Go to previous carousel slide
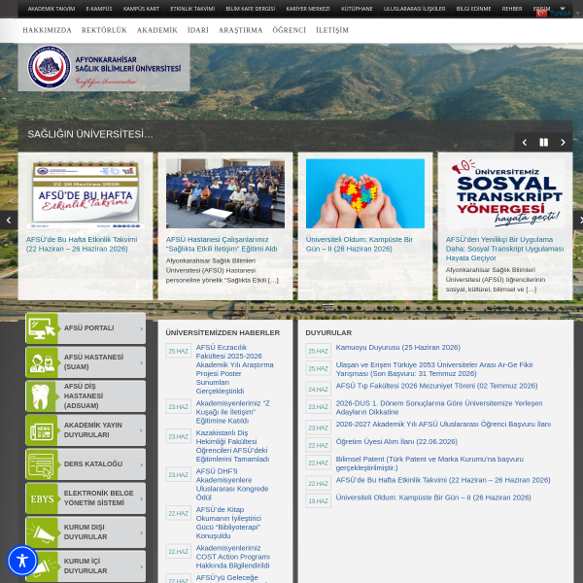The height and width of the screenshot is (583, 583). 525,143
